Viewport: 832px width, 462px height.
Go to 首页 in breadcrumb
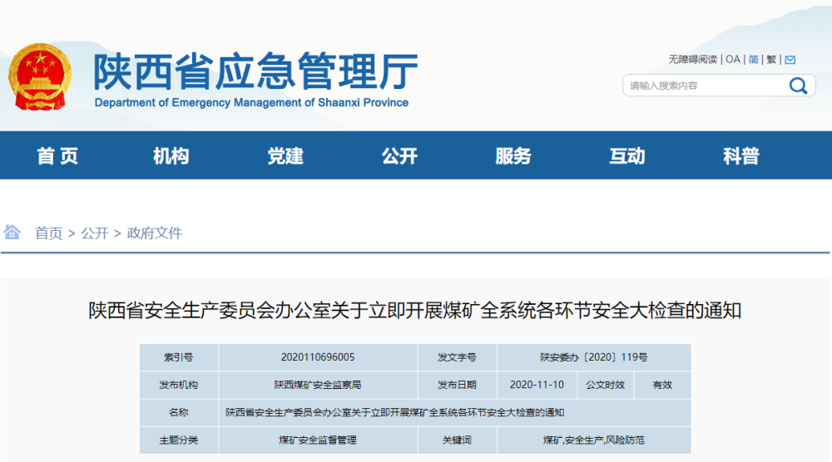[49, 233]
